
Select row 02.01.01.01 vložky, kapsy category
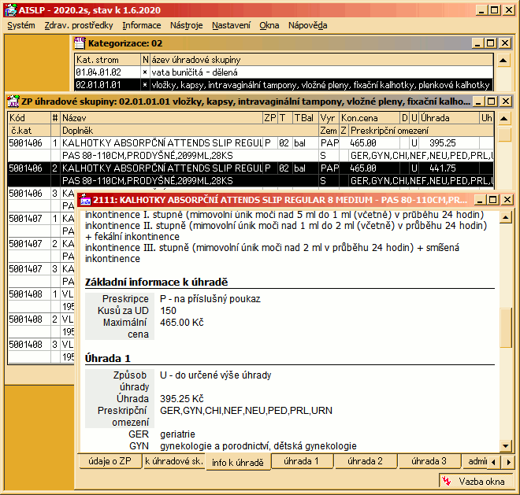tap(284, 85)
